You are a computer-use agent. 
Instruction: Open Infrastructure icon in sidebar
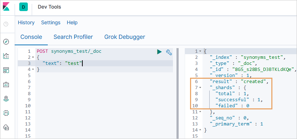point(6,127)
